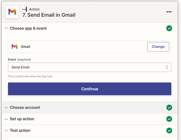Expand the Test action section
Viewport: 181px width, 140px height.
point(6,131)
